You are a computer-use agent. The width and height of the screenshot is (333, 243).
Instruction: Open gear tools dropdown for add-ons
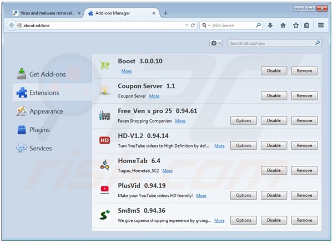coord(216,43)
